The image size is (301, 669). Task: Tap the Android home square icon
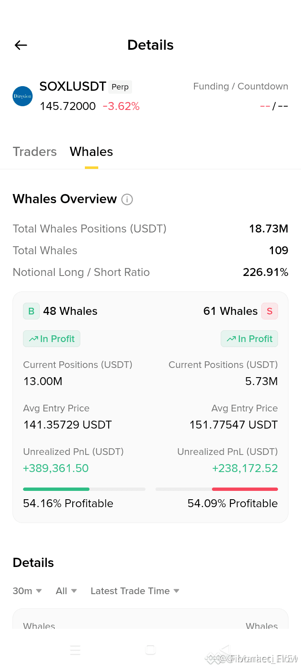(150, 650)
